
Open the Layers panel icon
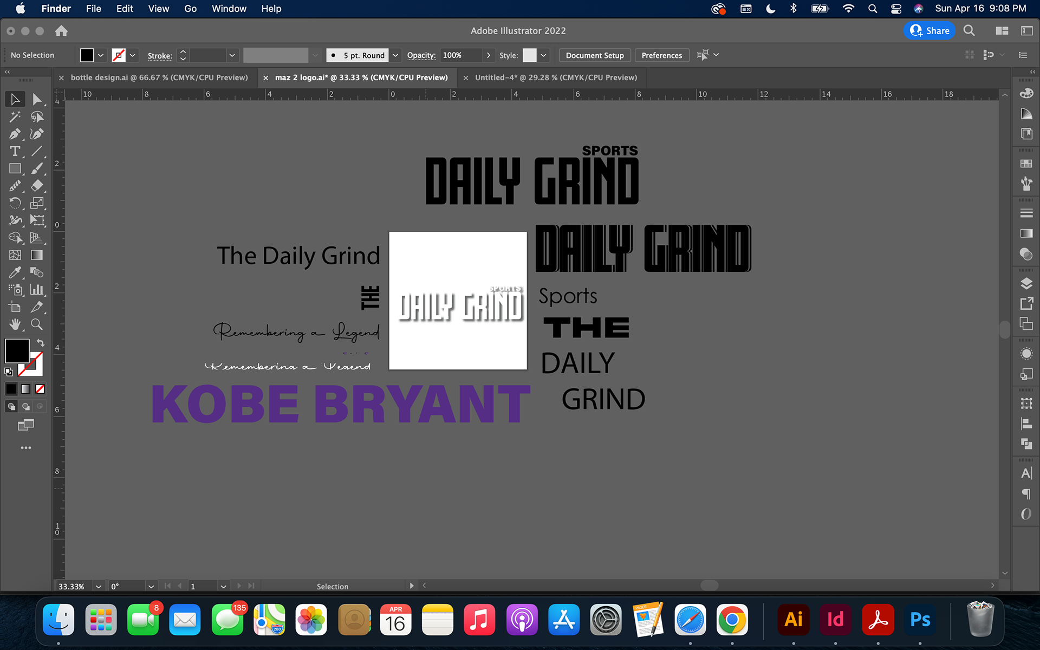[x=1026, y=283]
